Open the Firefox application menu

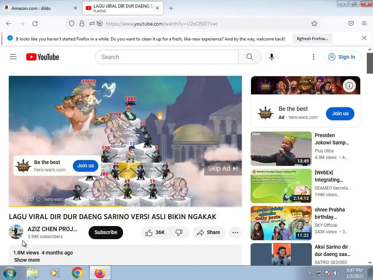coord(364,24)
